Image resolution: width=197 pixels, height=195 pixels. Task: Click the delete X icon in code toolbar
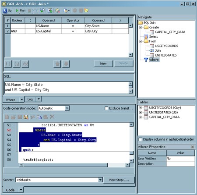52,117
